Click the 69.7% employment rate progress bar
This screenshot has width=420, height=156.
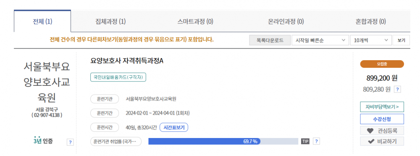[223, 141]
